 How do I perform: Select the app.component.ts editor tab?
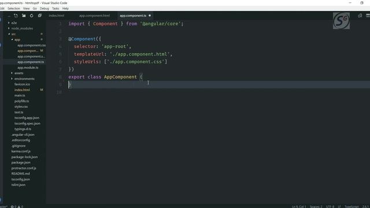pos(133,16)
